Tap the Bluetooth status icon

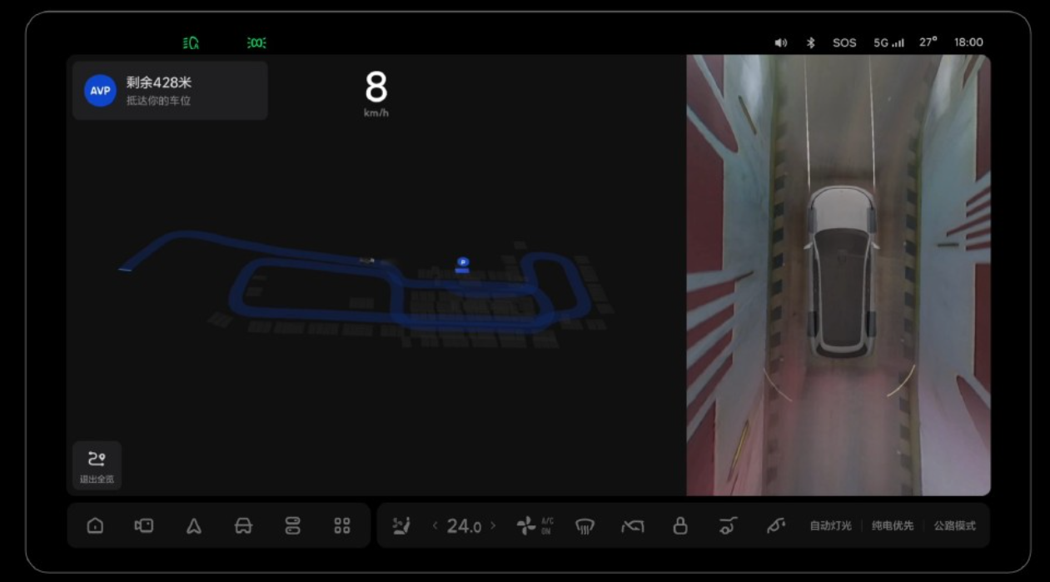point(811,42)
